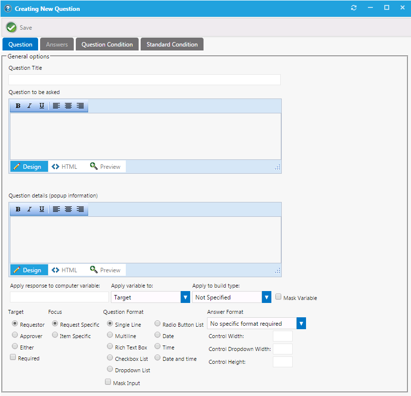Apply underline in the Question details editor
The image size is (411, 396).
42,209
